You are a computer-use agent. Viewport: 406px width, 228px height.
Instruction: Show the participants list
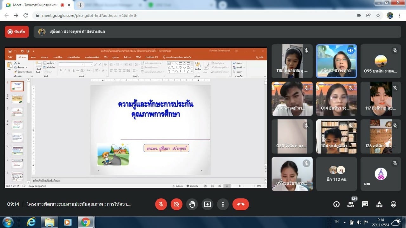point(351,204)
